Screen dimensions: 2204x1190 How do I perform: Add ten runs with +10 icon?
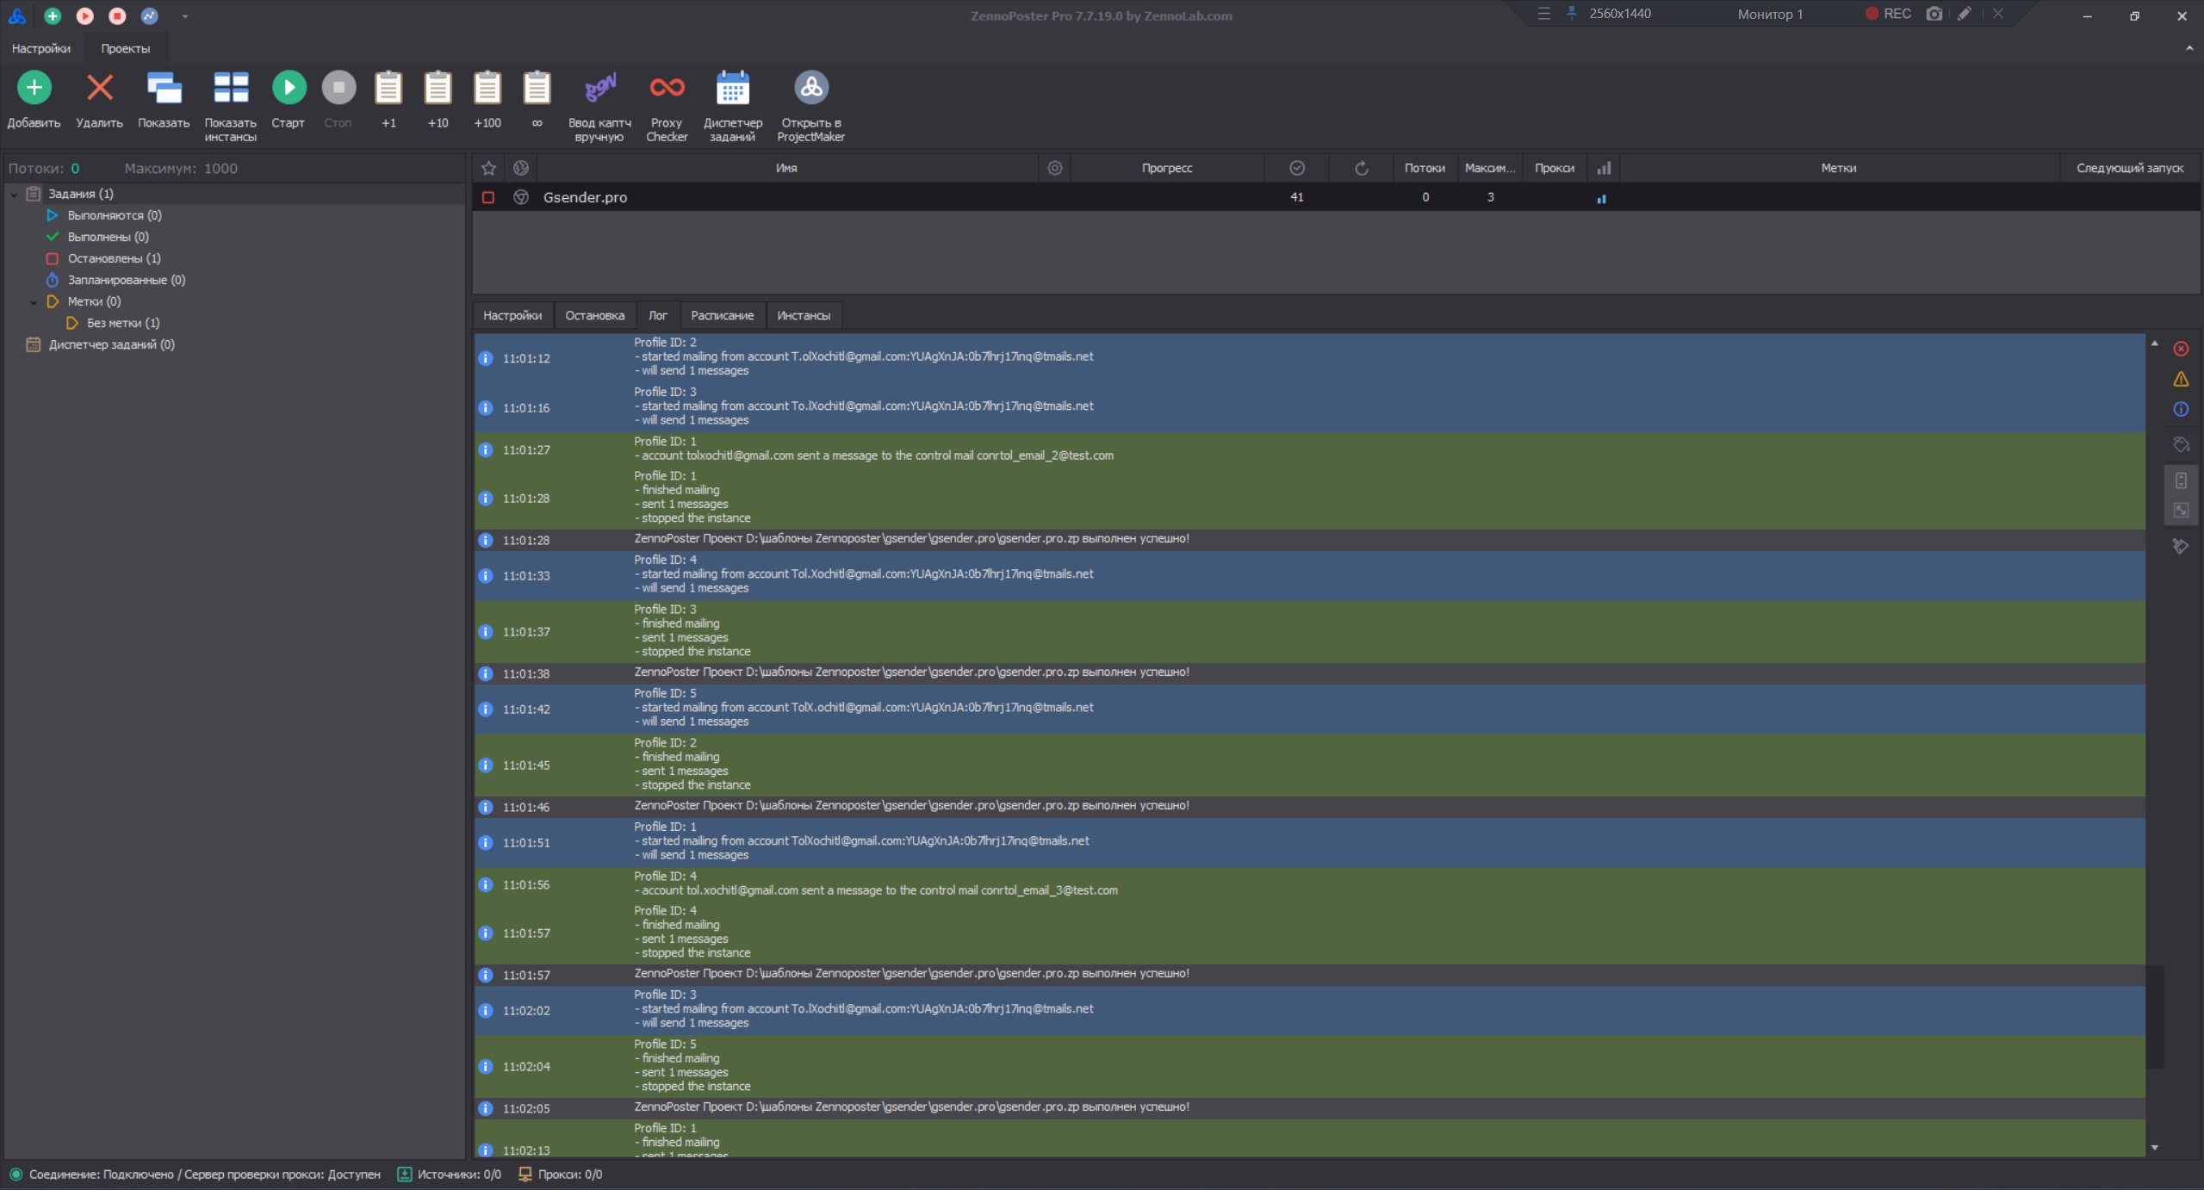[438, 87]
